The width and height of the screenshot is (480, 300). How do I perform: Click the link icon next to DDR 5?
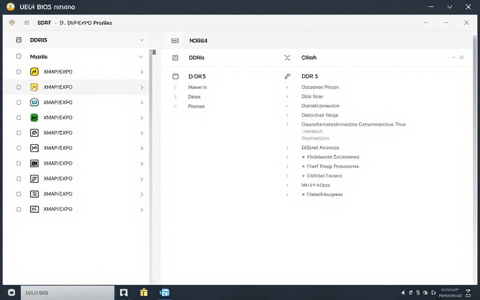point(287,76)
